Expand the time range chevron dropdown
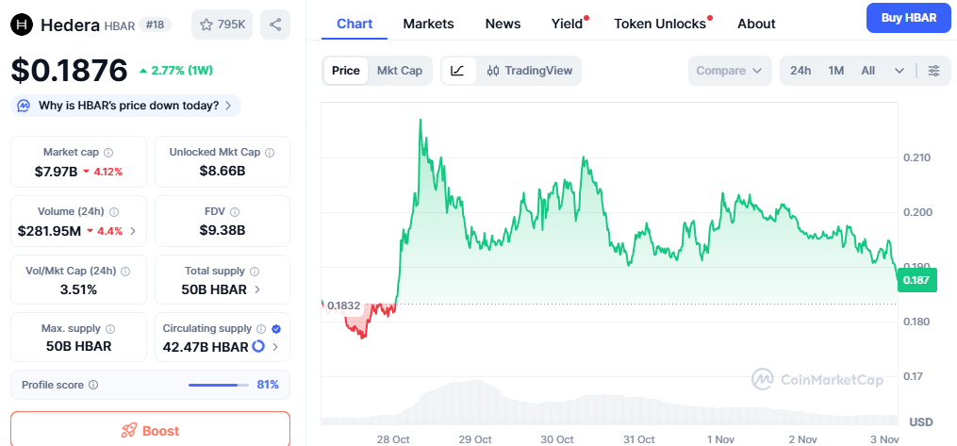957x446 pixels. (x=899, y=71)
